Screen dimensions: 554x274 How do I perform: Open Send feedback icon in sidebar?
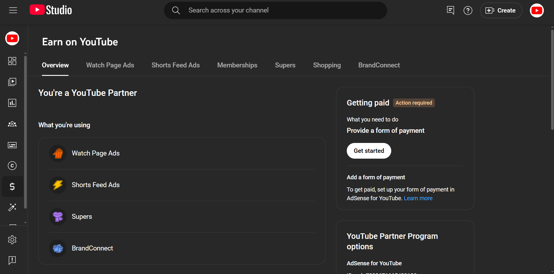tap(12, 260)
